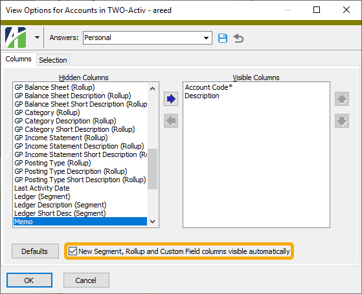362x294 pixels.
Task: Expand the menu arrow beside the logo
Action: click(37, 37)
